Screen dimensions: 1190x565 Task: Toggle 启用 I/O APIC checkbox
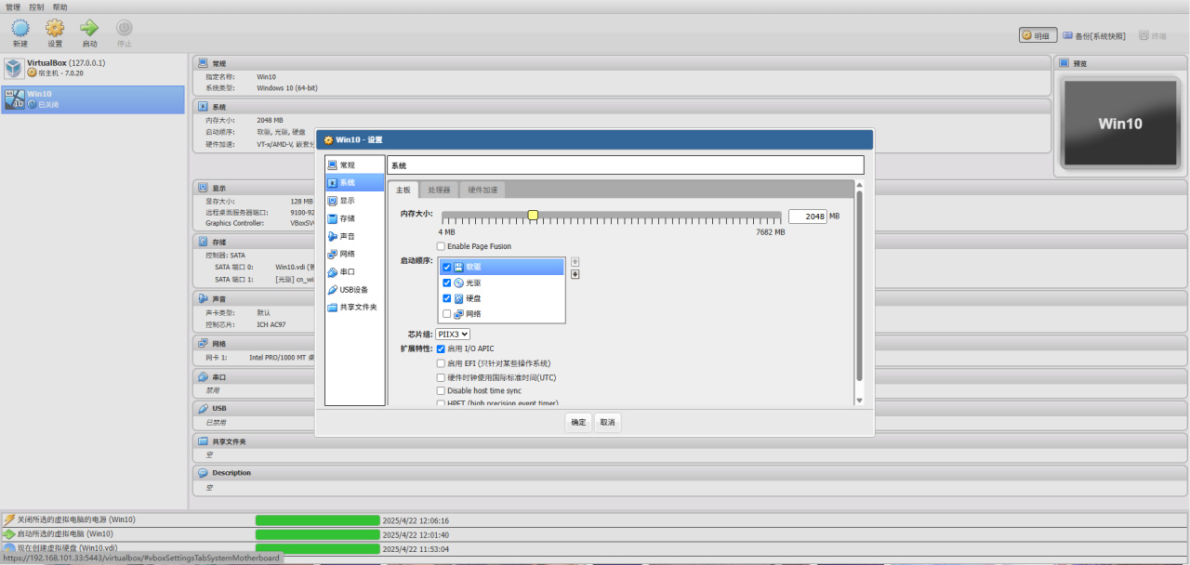441,348
